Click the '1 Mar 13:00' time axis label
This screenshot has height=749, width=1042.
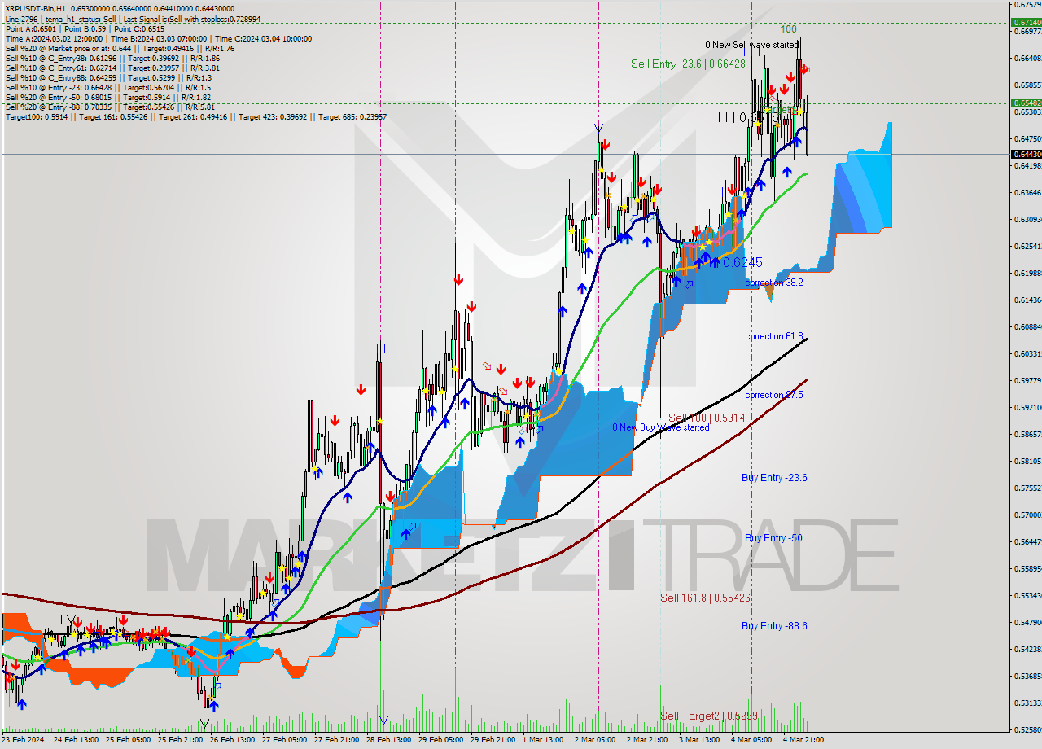[x=543, y=739]
